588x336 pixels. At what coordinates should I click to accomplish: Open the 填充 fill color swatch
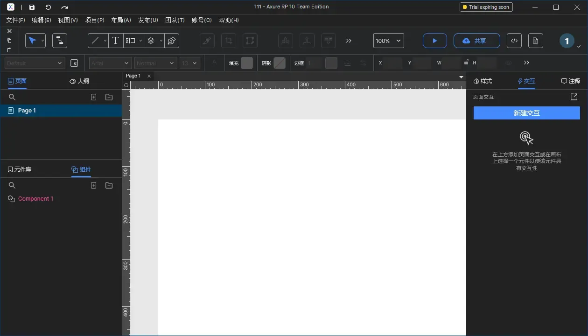[x=247, y=63]
